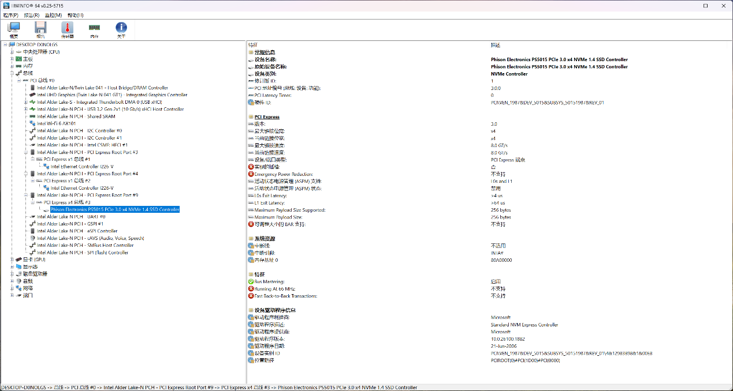Screen dimensions: 733x391
Task: Collapse the PCI 总线 #0 node
Action: tap(18, 81)
